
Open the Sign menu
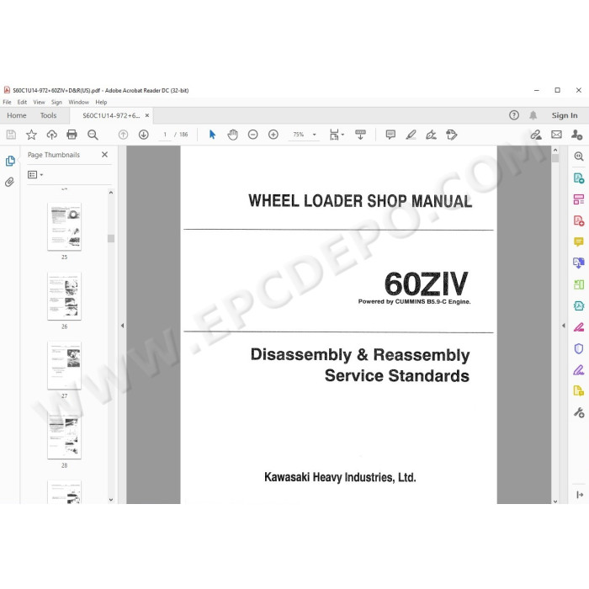[x=56, y=102]
